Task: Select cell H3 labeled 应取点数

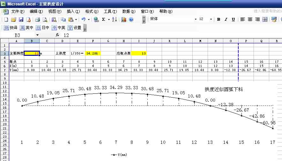Action: point(123,53)
